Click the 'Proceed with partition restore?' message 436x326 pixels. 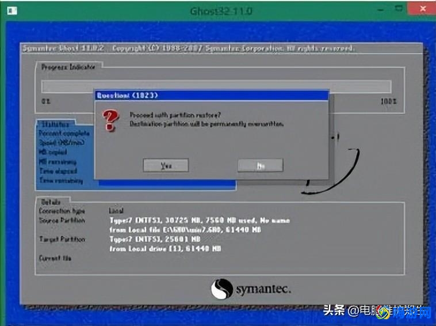[175, 115]
